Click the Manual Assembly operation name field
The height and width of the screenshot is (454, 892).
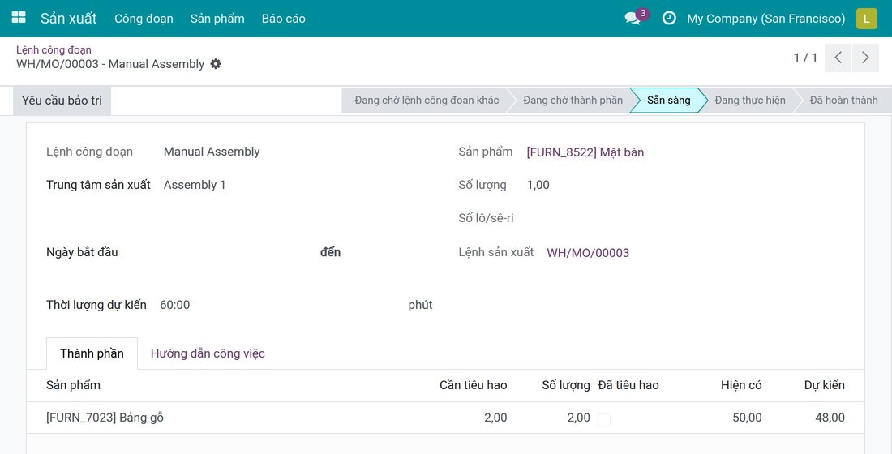[x=212, y=152]
